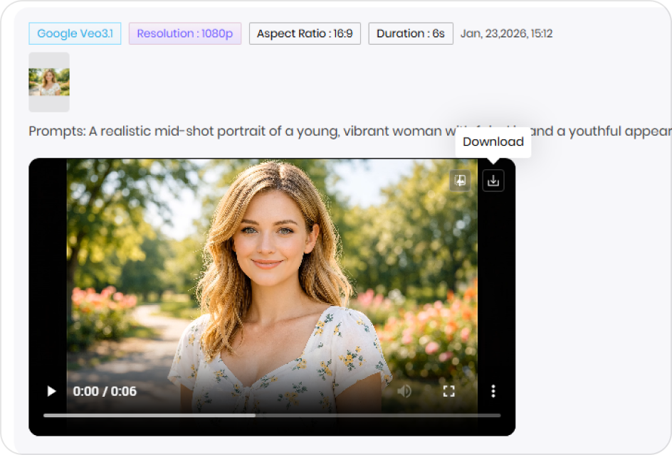Open the video player's three-dot options menu
Image resolution: width=672 pixels, height=455 pixels.
[493, 390]
